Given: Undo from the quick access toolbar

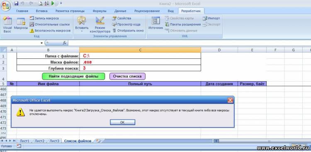Looking at the screenshot, I should 23,3.
